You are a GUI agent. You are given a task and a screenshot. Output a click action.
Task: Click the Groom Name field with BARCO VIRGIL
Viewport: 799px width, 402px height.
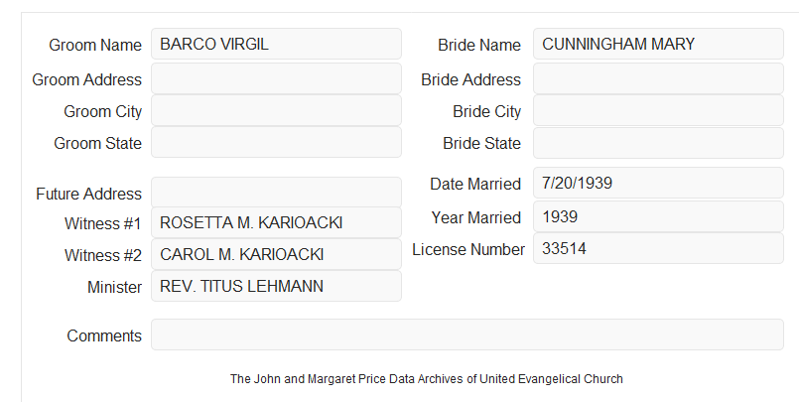[x=276, y=44]
